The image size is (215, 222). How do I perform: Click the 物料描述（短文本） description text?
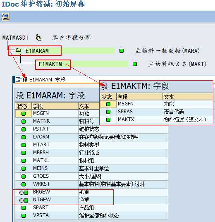[x=185, y=119]
